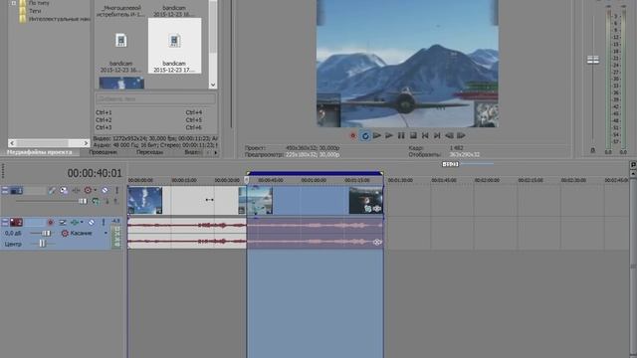Screen dimensions: 637x358
Task: Select the Многоцелевой истребитель media file
Action: (120, 11)
